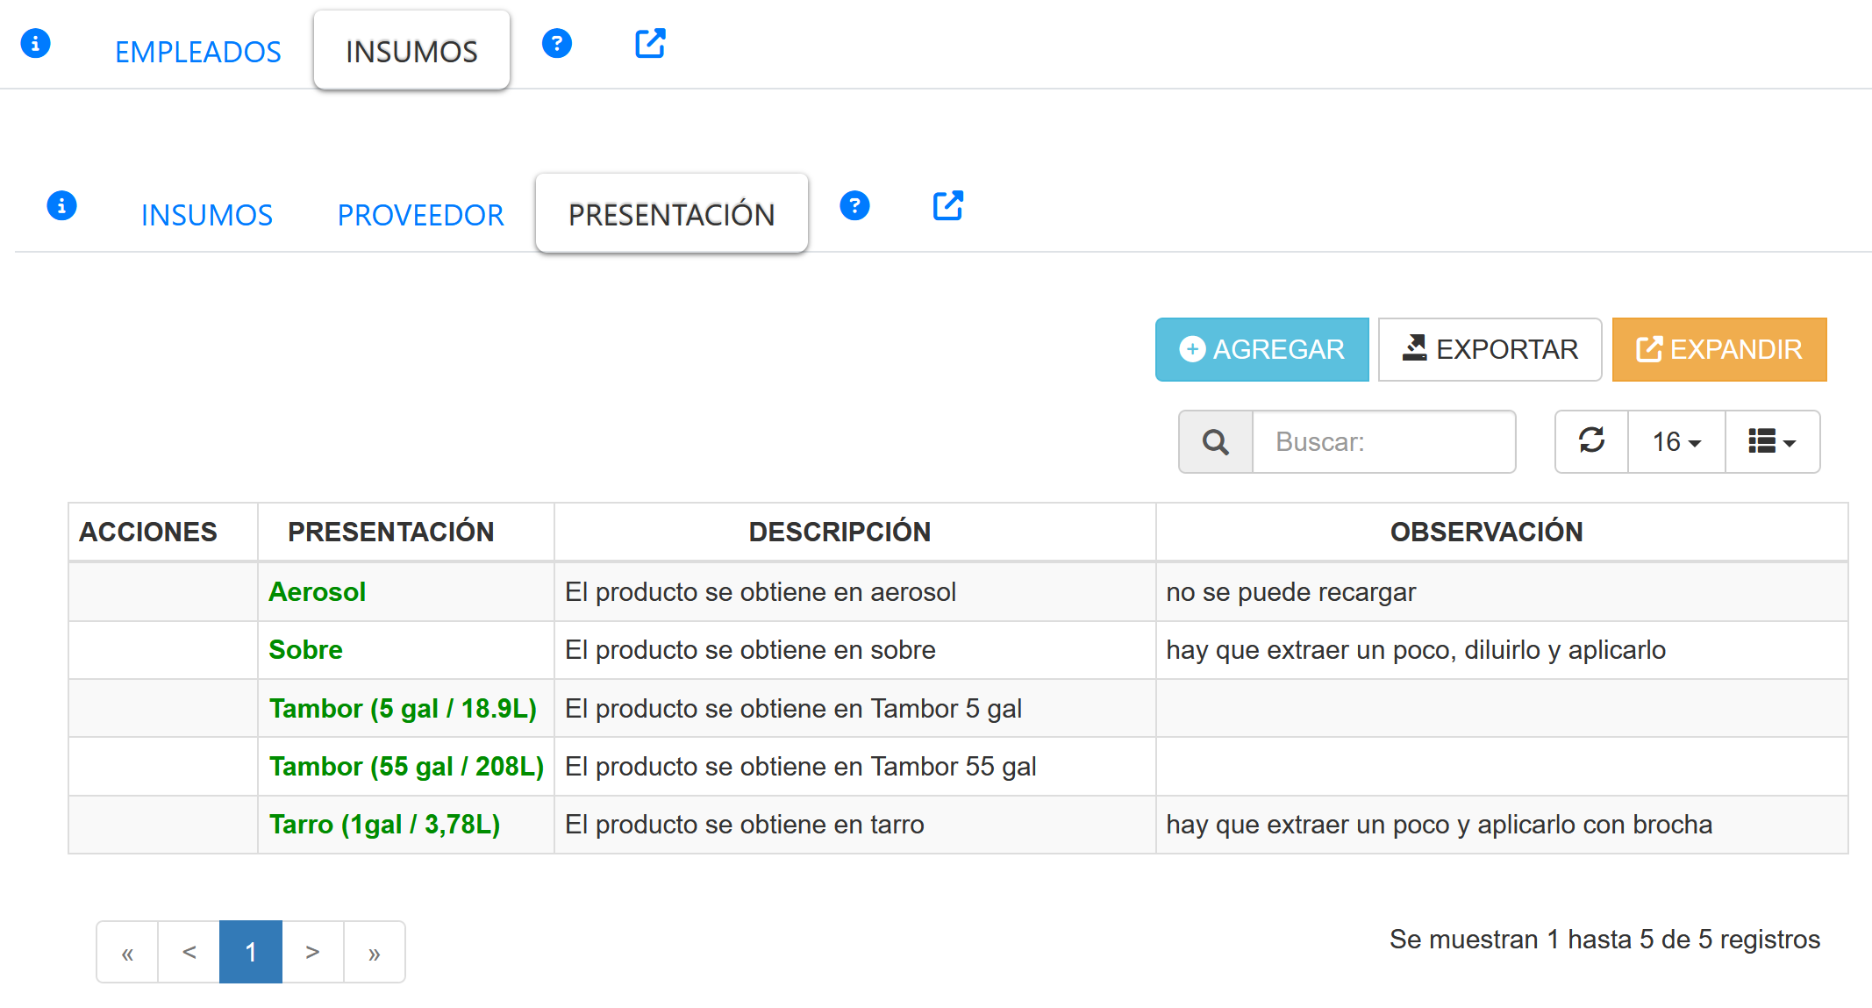Select the INSUMOS sub-tab
1872x1008 pixels.
click(207, 215)
